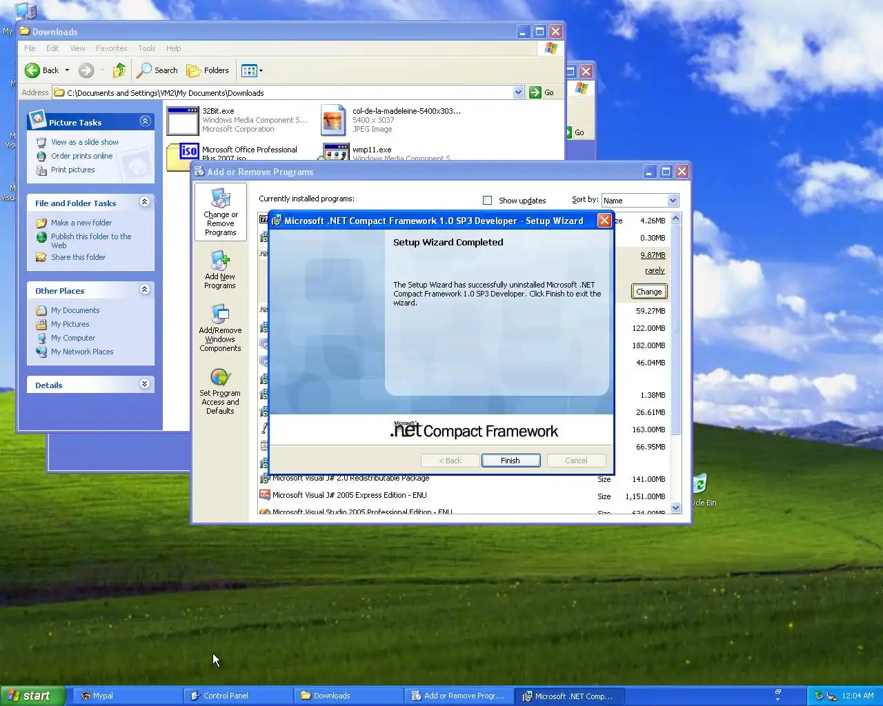Open Help menu in Downloads window
This screenshot has width=883, height=706.
173,48
